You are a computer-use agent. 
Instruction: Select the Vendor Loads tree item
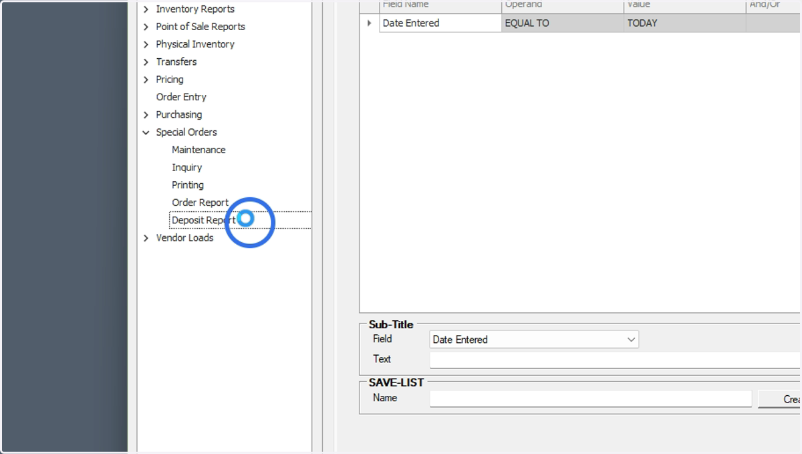click(x=185, y=238)
